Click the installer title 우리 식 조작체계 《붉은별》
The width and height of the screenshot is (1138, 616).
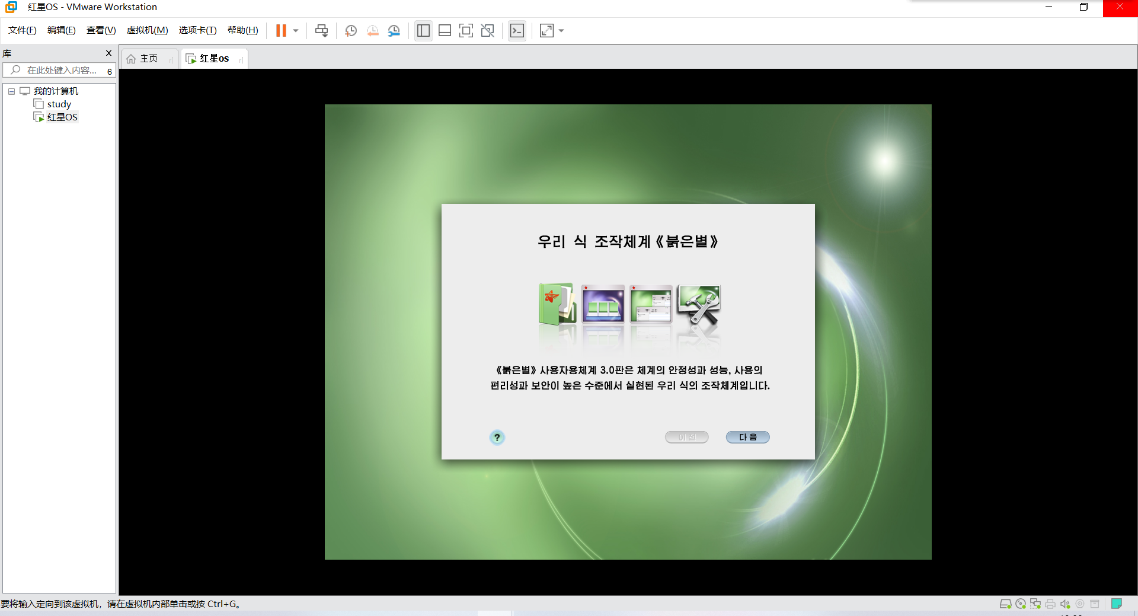[x=628, y=241]
